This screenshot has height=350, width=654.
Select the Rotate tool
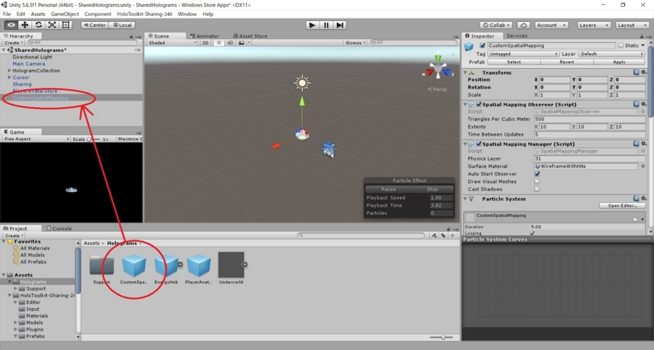[x=38, y=25]
